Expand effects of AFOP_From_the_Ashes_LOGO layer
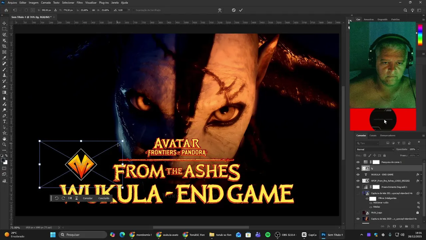This screenshot has width=426, height=240. 421,181
